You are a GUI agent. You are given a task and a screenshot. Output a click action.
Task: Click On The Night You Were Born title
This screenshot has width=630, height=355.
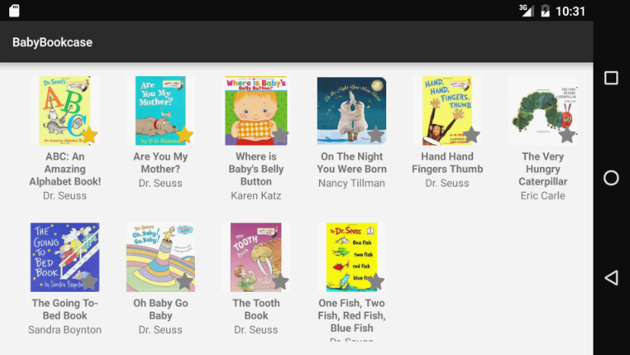tap(352, 163)
